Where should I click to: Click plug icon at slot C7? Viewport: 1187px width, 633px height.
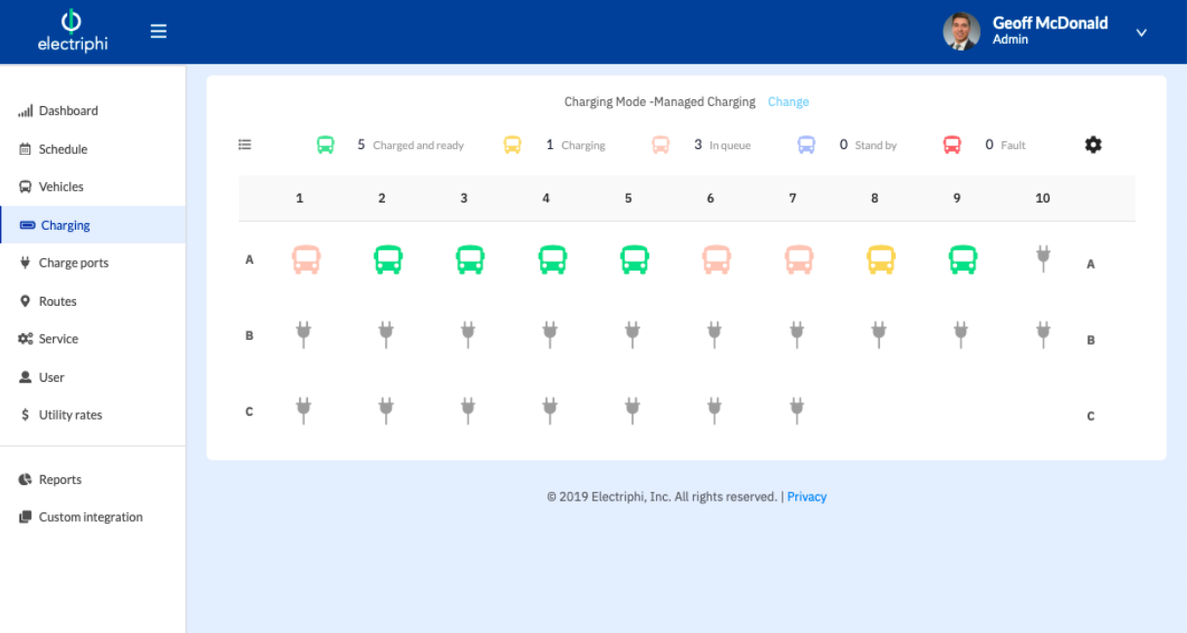tap(797, 411)
